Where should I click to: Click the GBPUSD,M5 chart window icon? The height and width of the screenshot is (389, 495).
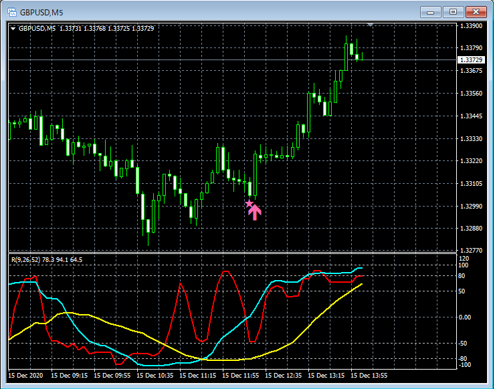[12, 12]
